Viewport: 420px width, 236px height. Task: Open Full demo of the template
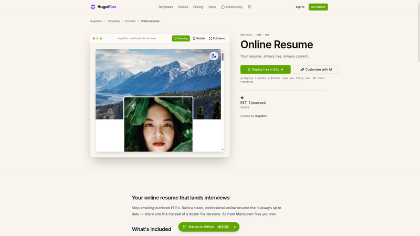[x=217, y=38]
